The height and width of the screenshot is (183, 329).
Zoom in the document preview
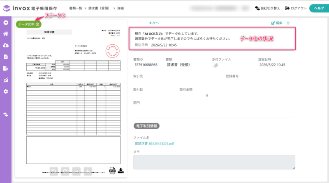(88, 171)
